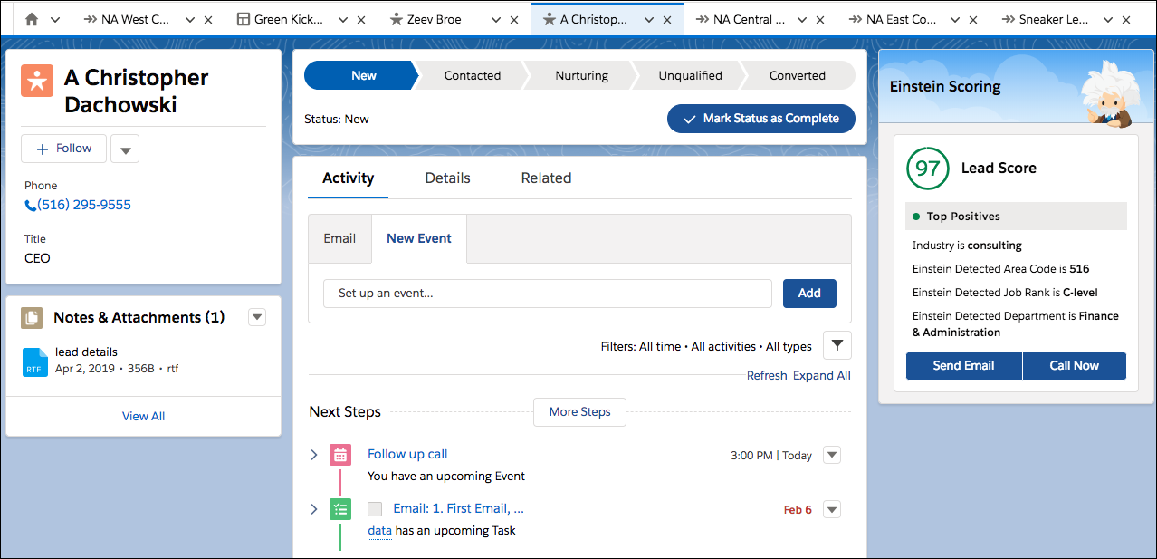Close the A Christop... tab
Screen dimensions: 1157x559
(668, 20)
